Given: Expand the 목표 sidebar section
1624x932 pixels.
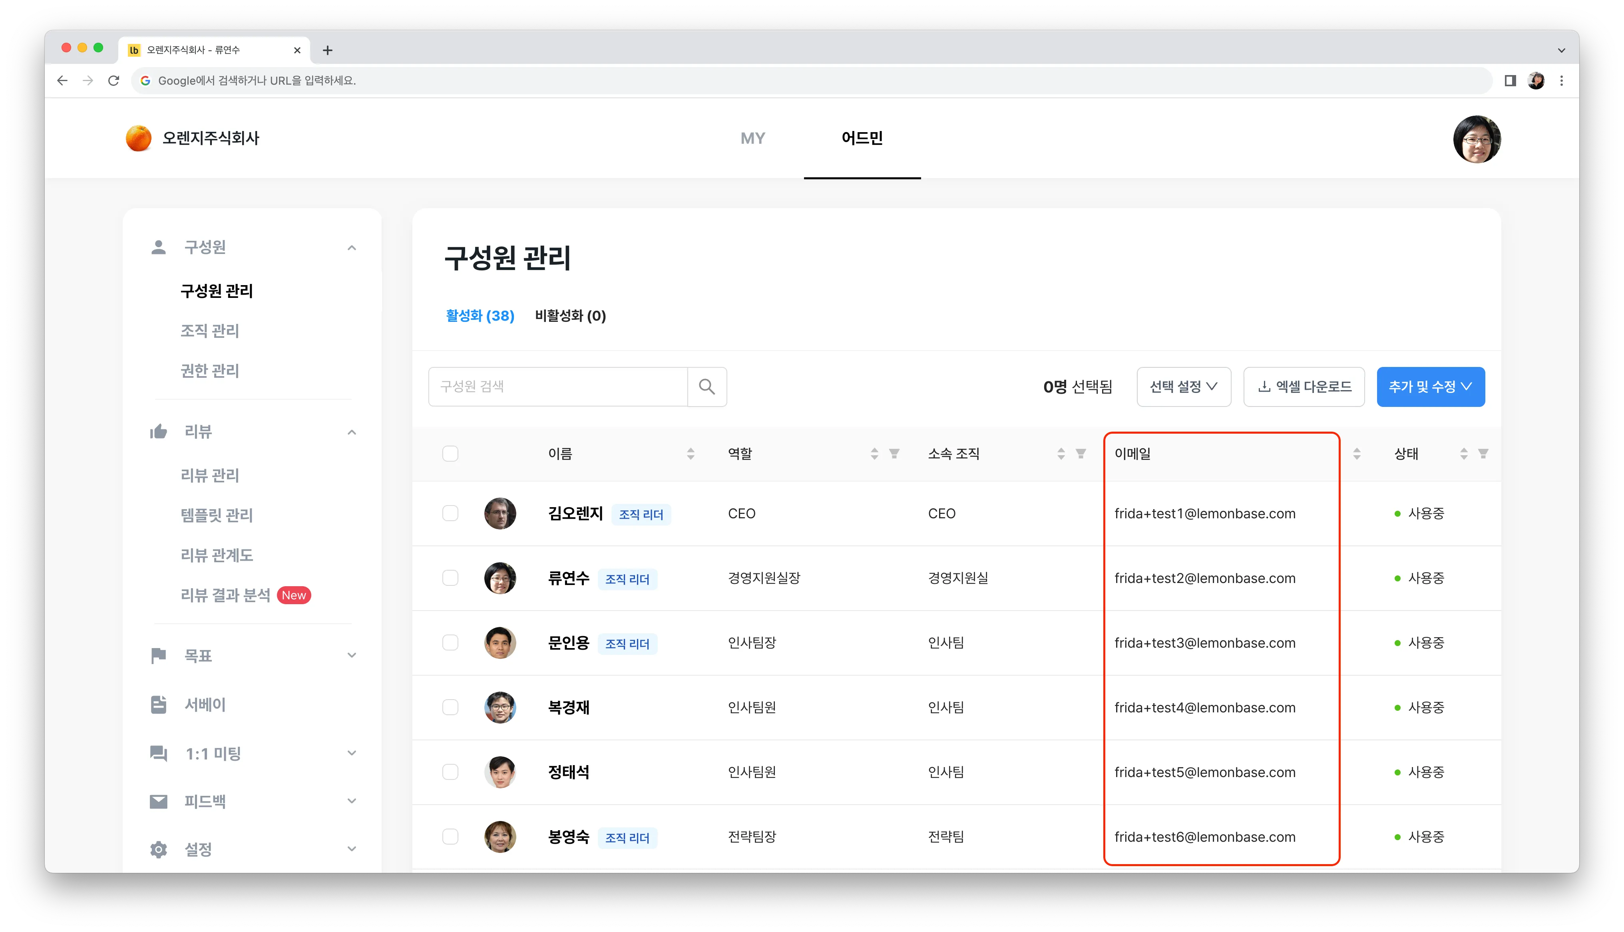Looking at the screenshot, I should click(352, 655).
